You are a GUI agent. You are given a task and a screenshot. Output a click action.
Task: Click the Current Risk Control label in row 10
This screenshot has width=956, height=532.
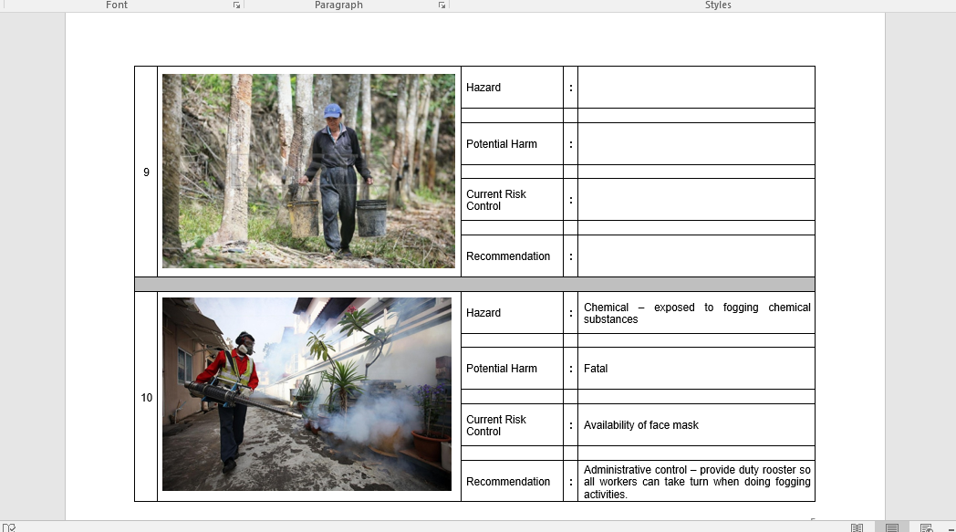coord(495,425)
